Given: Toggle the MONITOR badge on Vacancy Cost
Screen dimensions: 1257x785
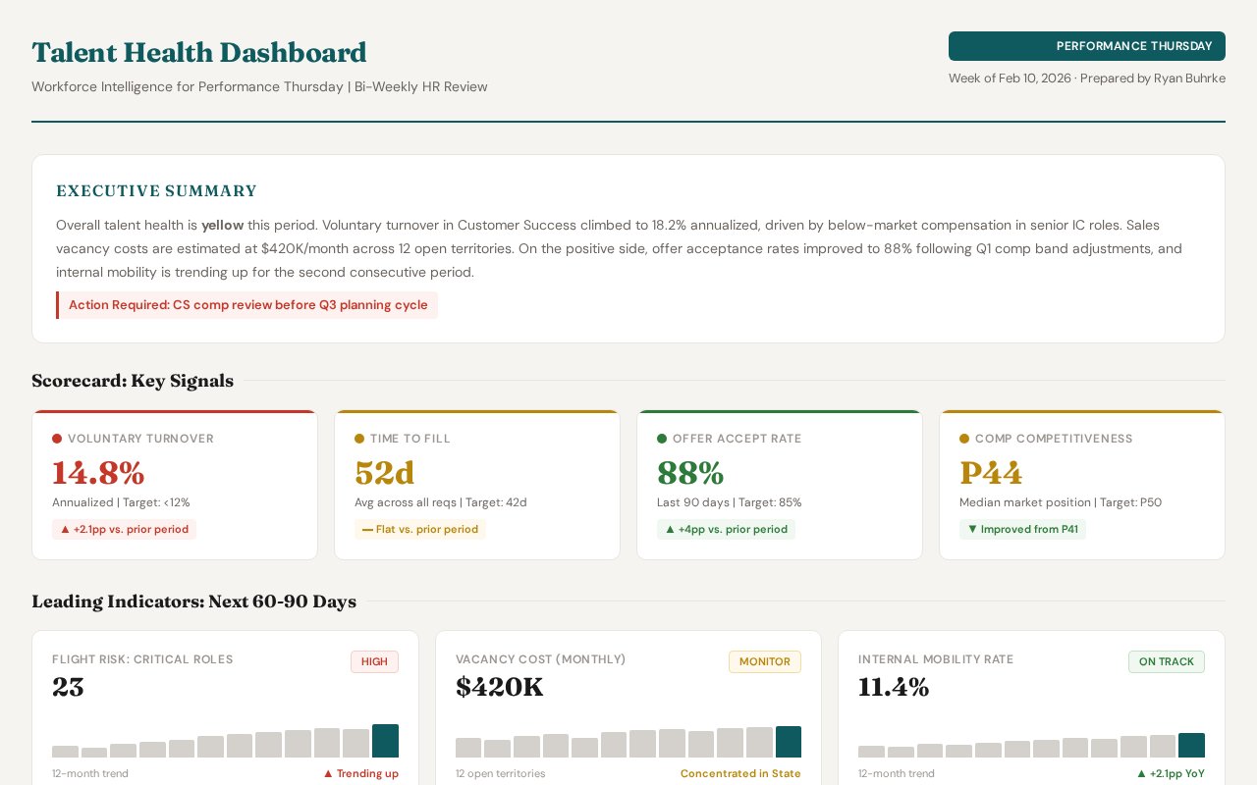Looking at the screenshot, I should tap(765, 661).
